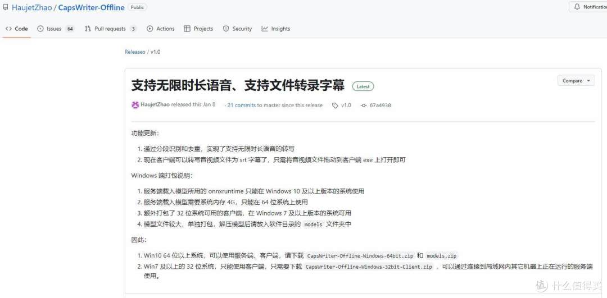Click CapsWriter-Offline-Windows-32bit-Client.zip code text

click(369, 267)
